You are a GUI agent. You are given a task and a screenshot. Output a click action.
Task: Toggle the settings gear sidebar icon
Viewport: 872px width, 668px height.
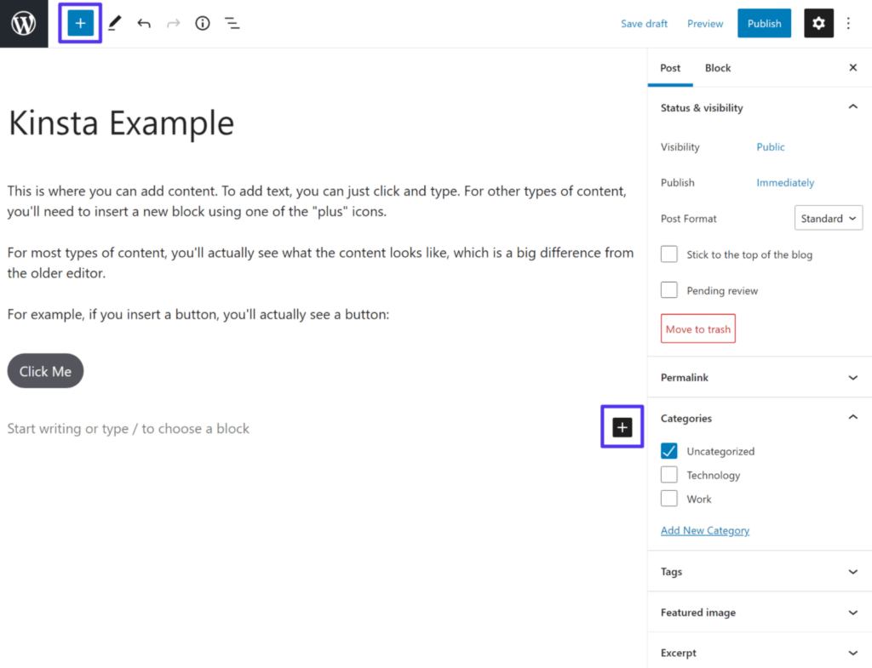click(x=818, y=24)
